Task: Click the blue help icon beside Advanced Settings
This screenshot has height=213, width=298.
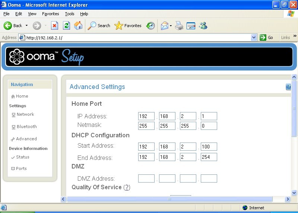Action: 288,87
